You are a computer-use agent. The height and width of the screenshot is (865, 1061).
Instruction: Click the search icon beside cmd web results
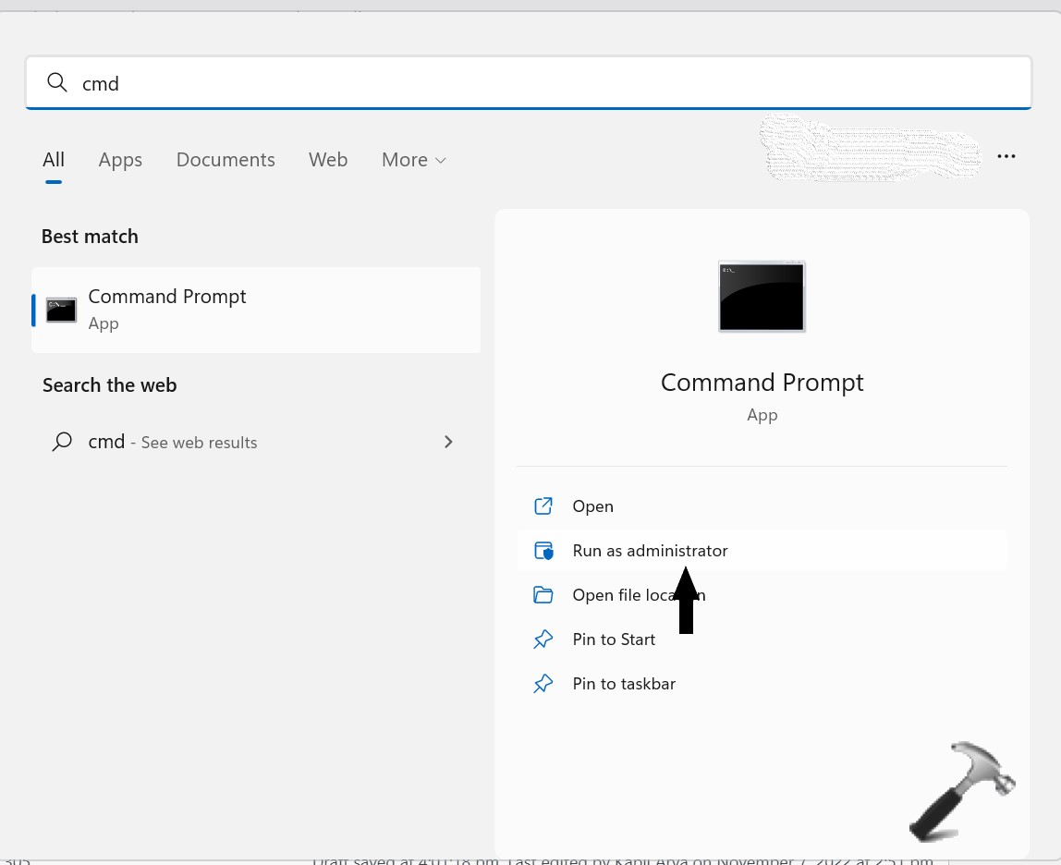[x=62, y=443]
